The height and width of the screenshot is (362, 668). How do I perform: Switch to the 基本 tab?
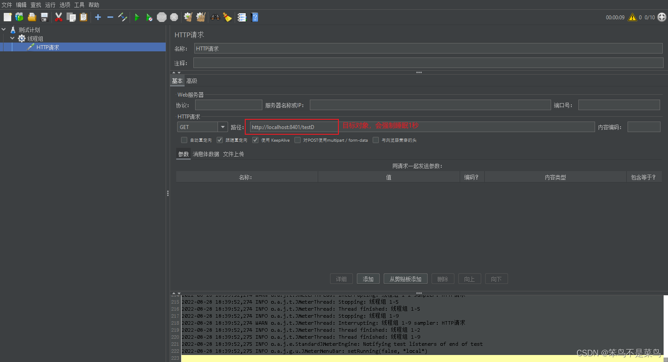(177, 81)
